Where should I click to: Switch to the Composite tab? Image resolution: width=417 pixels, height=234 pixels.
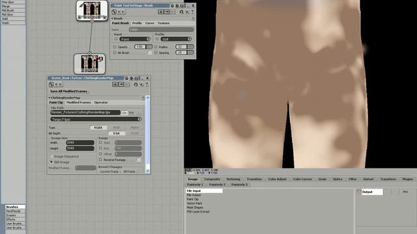point(212,179)
